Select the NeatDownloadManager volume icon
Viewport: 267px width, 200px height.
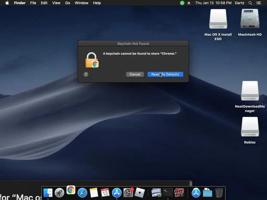click(x=250, y=91)
